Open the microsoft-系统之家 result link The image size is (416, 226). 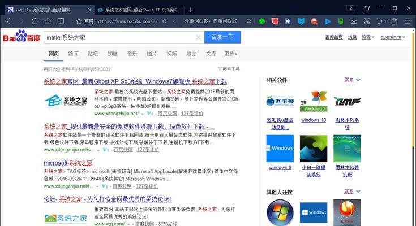[68, 163]
